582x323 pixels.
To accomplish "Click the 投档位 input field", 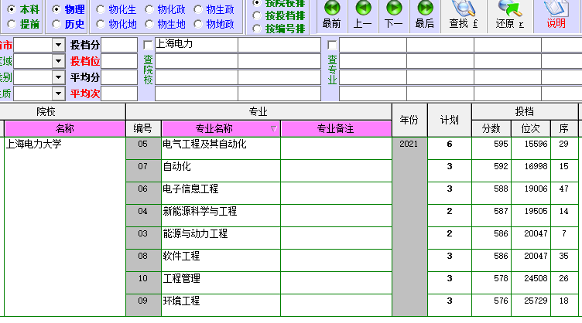I will coord(119,61).
